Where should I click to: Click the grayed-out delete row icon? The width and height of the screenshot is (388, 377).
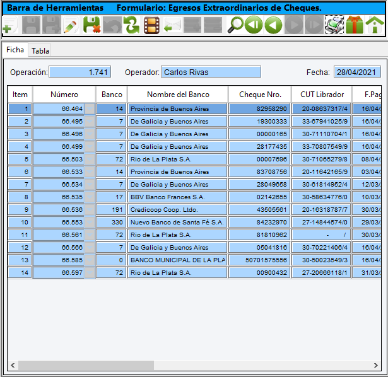pyautogui.click(x=213, y=25)
